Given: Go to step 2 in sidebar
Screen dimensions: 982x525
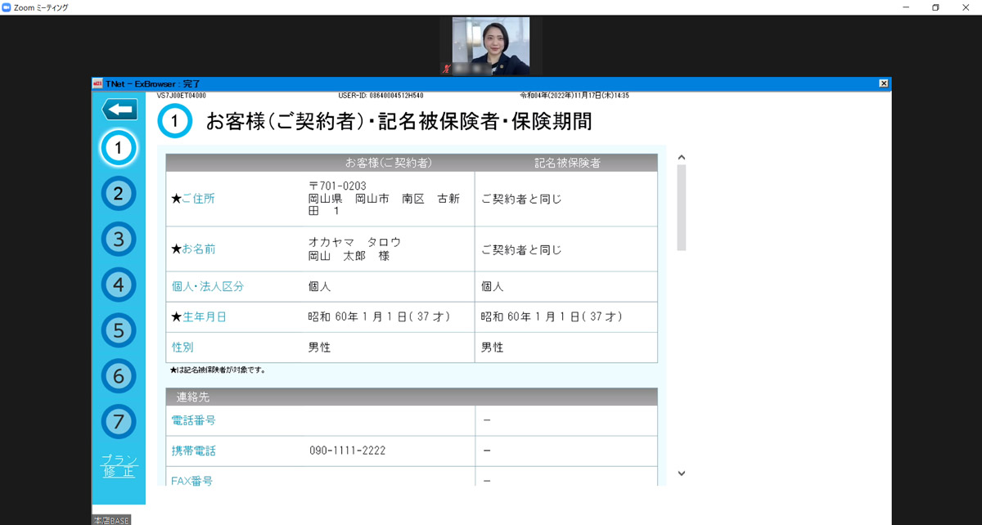Looking at the screenshot, I should [119, 194].
